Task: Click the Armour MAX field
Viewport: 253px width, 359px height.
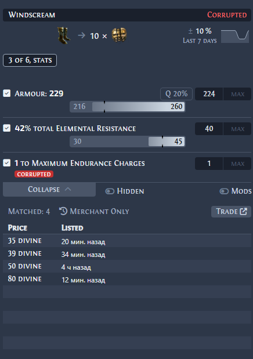Action: pos(237,94)
